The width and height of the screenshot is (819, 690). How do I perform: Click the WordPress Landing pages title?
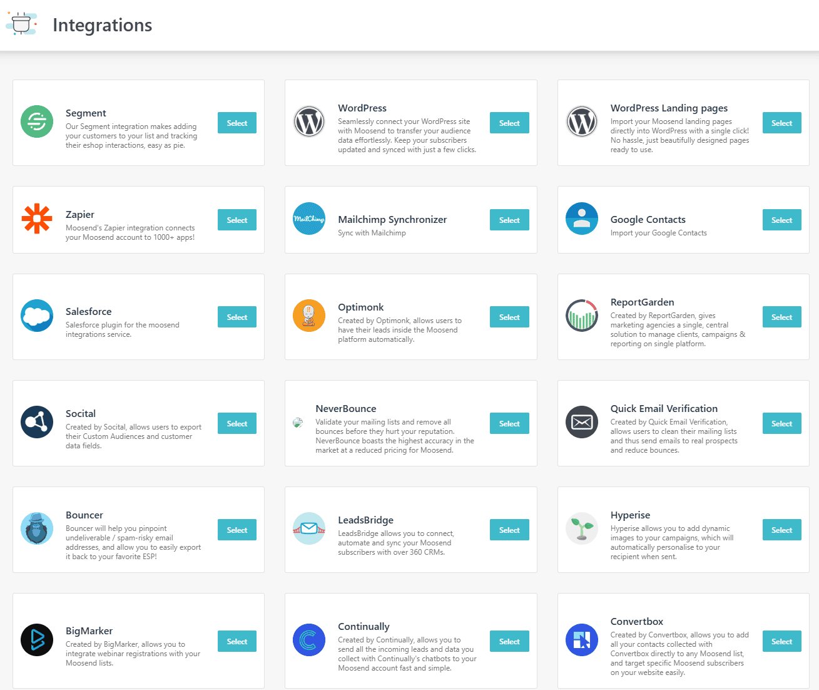(669, 108)
